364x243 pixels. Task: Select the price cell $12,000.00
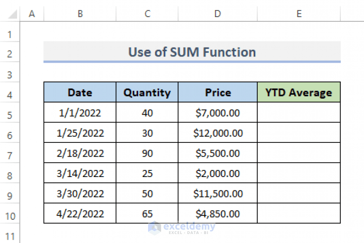218,132
